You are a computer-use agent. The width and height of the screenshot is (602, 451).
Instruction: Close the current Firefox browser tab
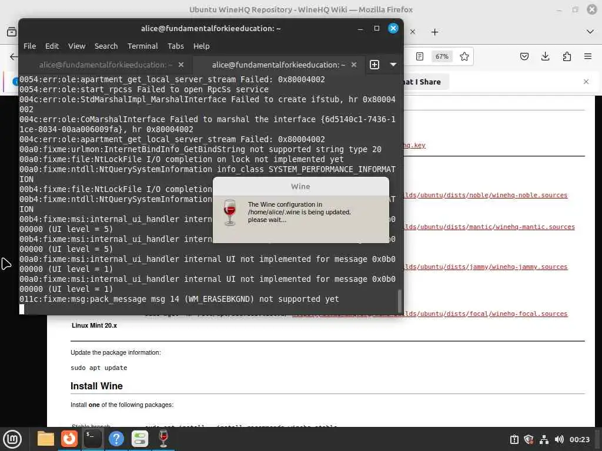coord(412,32)
